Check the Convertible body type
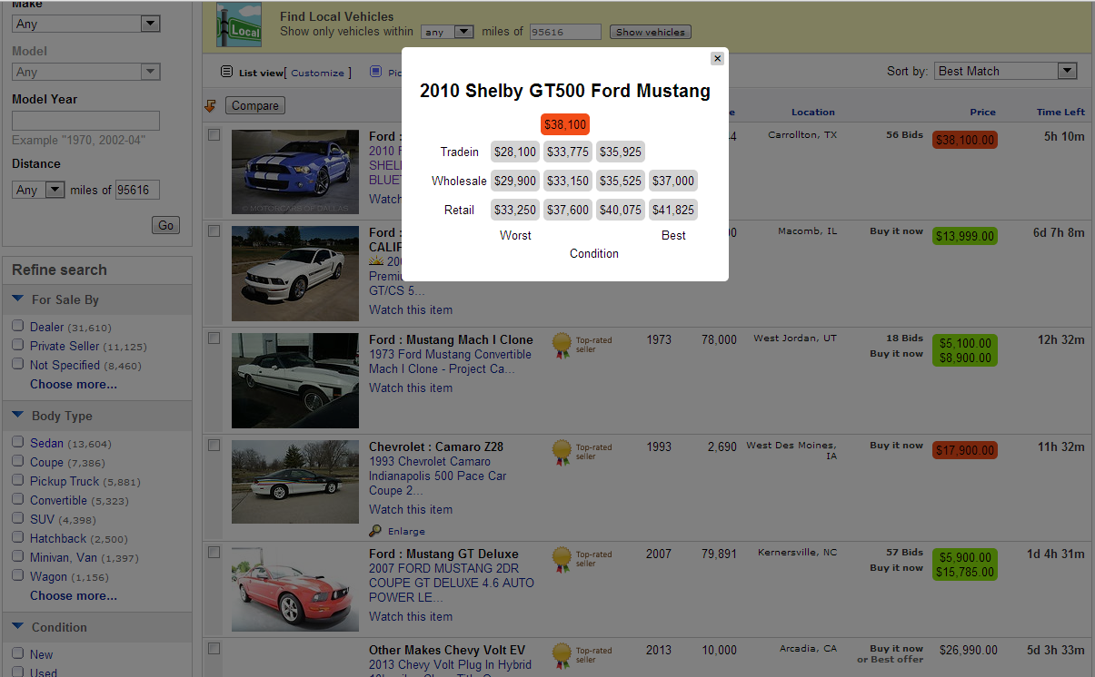This screenshot has width=1095, height=677. click(17, 499)
